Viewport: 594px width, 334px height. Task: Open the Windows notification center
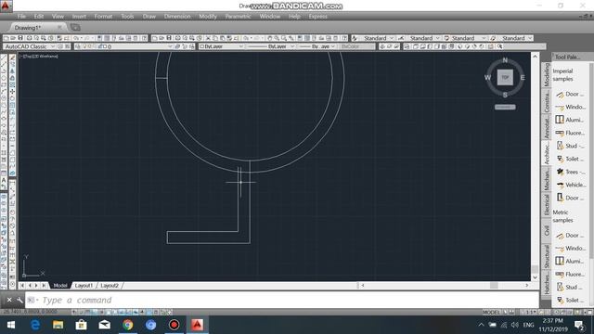point(579,325)
